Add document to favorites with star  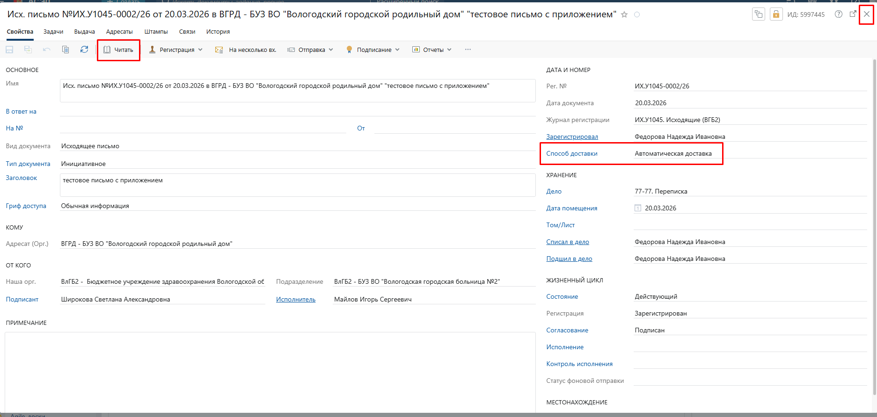pyautogui.click(x=624, y=14)
